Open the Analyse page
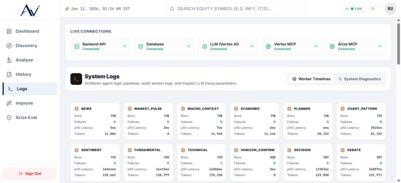This screenshot has width=401, height=183. pos(30,60)
